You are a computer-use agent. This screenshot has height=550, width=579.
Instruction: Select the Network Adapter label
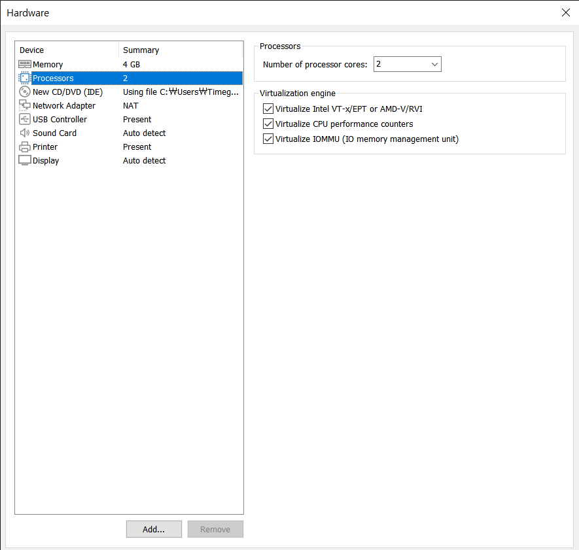[x=64, y=105]
